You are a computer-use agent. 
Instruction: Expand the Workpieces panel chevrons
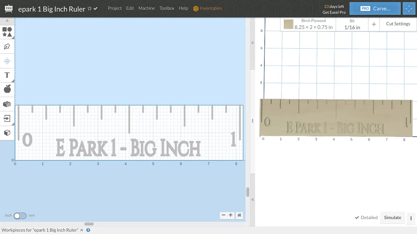coord(82,230)
